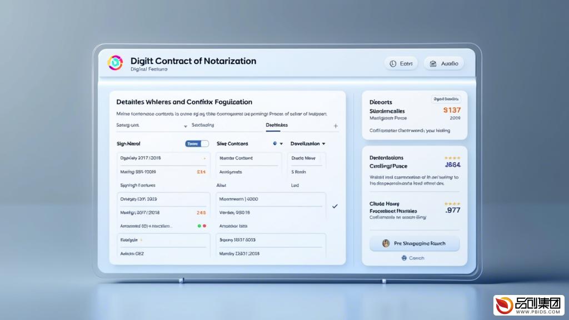Image resolution: width=569 pixels, height=320 pixels.
Task: Click the orange $137 value
Action: [x=452, y=110]
